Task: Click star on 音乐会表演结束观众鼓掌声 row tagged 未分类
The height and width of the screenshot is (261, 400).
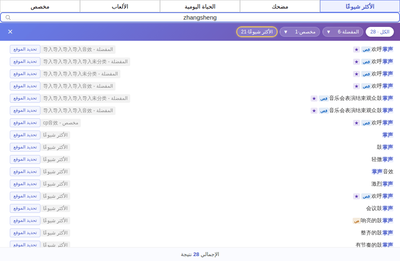Action: pyautogui.click(x=314, y=98)
